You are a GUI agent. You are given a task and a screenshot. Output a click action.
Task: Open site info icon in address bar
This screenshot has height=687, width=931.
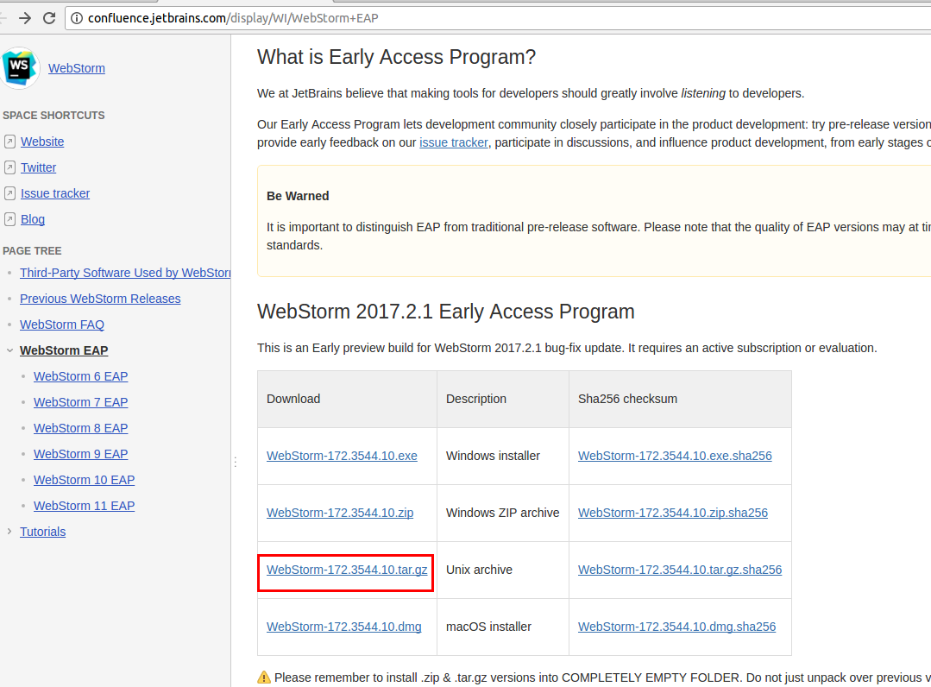[x=77, y=18]
